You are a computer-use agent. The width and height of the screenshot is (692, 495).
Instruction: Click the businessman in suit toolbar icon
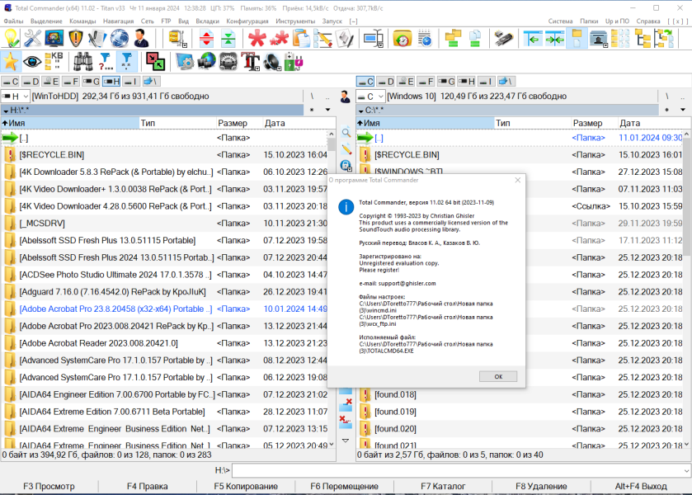141,39
